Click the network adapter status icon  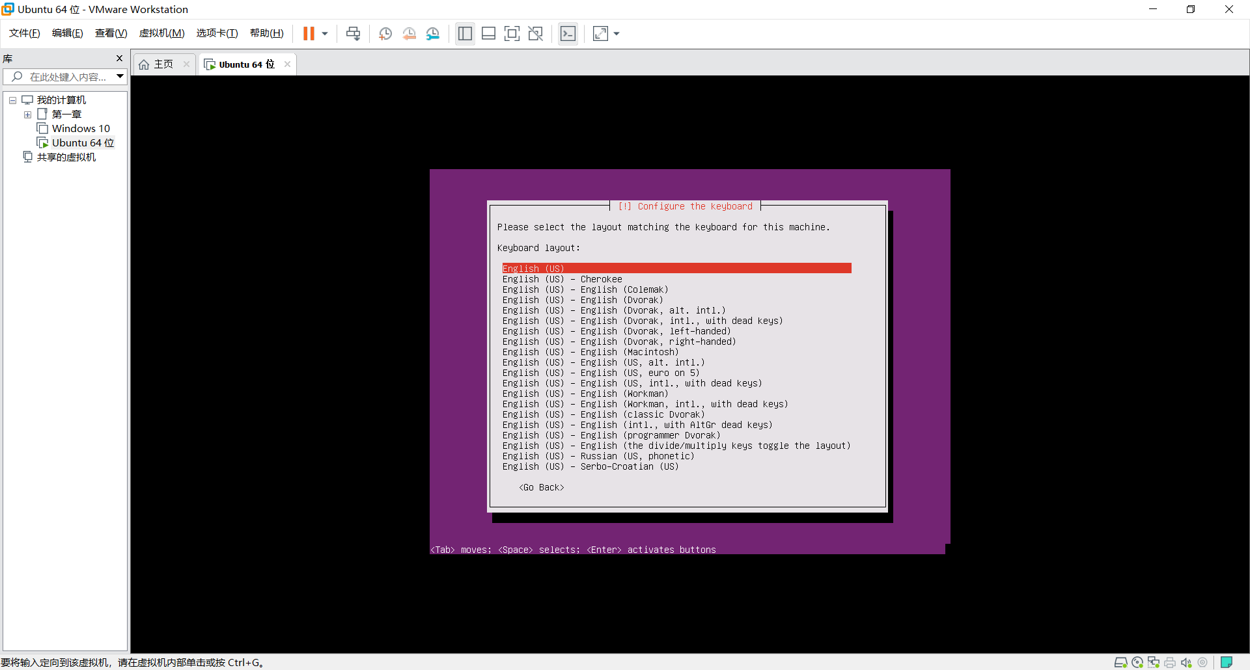1154,662
